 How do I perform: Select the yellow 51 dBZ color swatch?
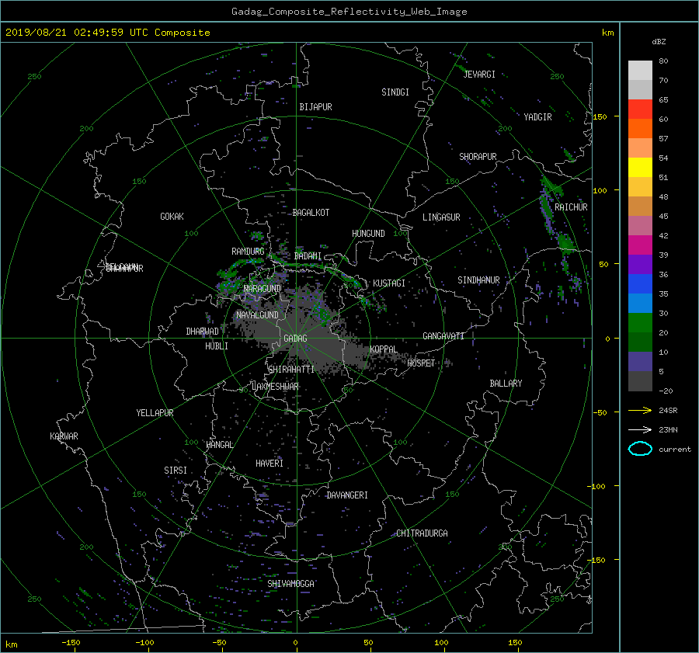640,167
